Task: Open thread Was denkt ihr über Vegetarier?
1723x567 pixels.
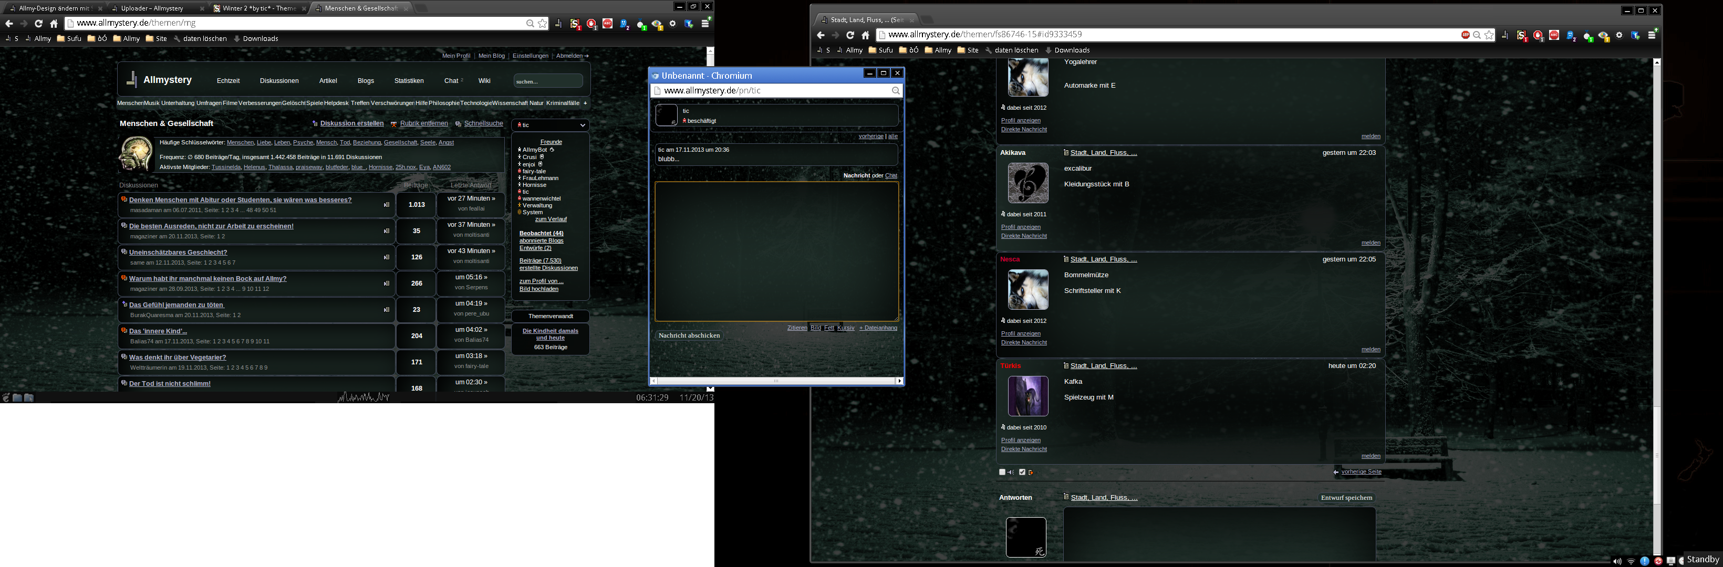Action: (177, 358)
